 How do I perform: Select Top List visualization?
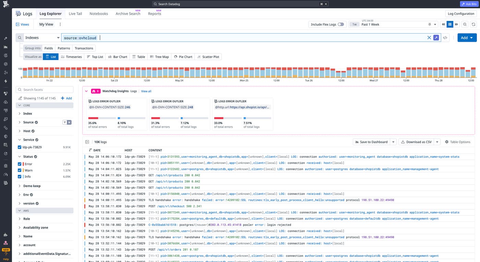[95, 57]
